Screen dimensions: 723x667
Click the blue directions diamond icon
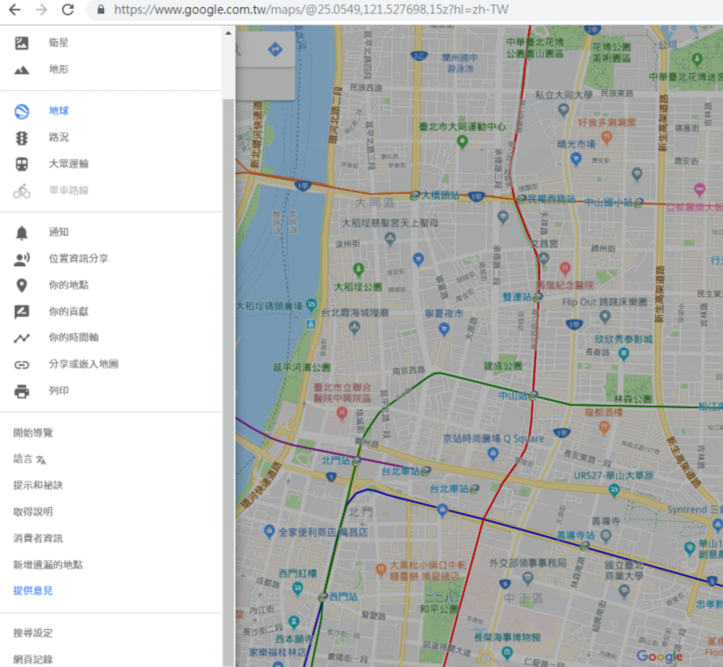(x=275, y=49)
